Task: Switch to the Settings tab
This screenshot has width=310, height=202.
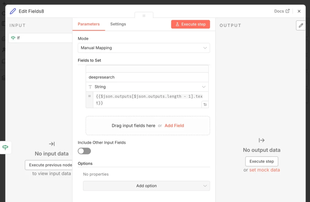Action: pyautogui.click(x=118, y=24)
